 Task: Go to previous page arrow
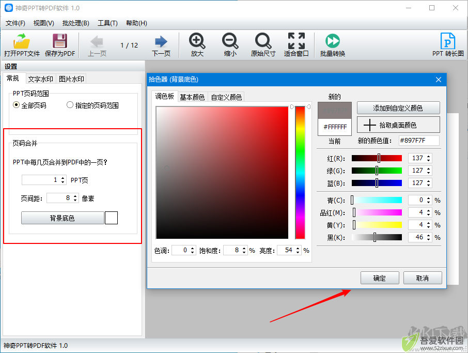coord(97,41)
